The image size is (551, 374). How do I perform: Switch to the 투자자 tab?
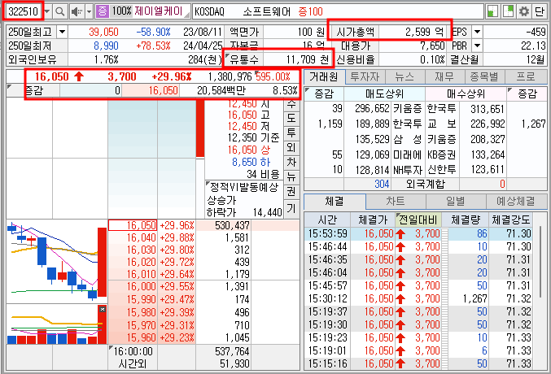tap(365, 76)
